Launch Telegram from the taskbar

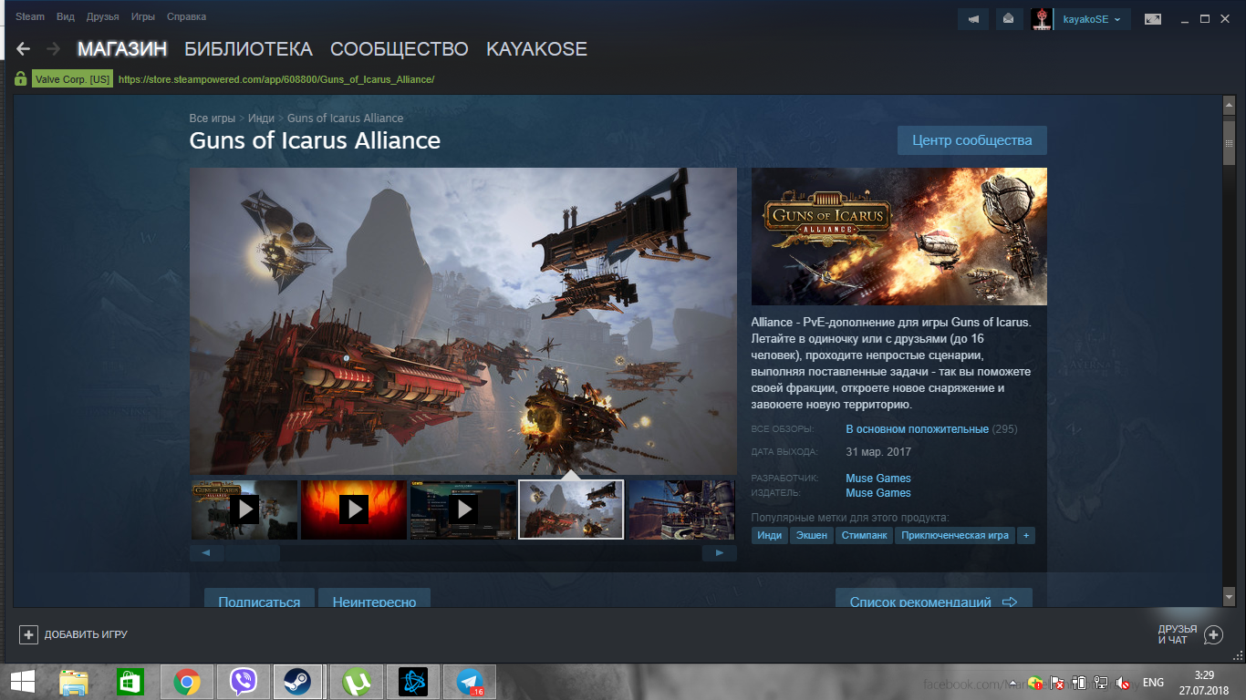click(470, 681)
